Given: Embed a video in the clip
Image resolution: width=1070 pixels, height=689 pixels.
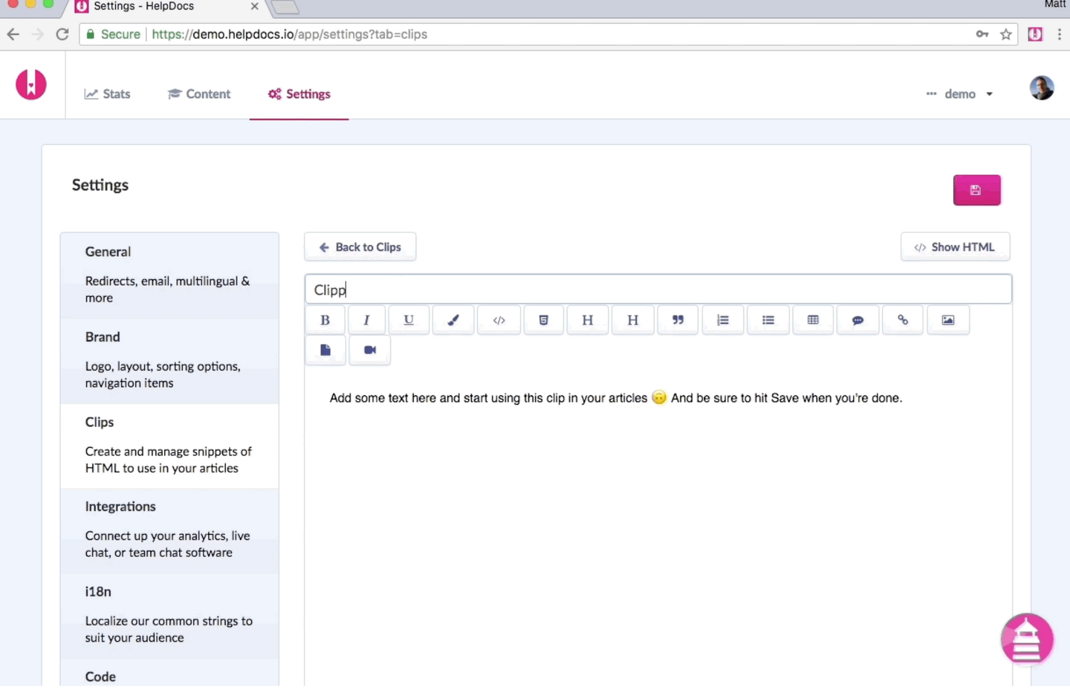Looking at the screenshot, I should pyautogui.click(x=369, y=350).
